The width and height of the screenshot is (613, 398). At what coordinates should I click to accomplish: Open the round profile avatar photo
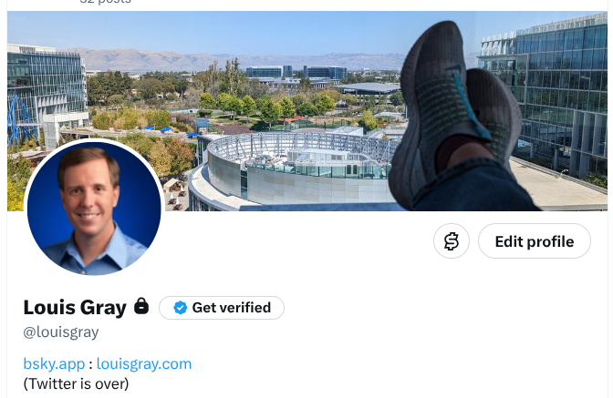[x=94, y=208]
